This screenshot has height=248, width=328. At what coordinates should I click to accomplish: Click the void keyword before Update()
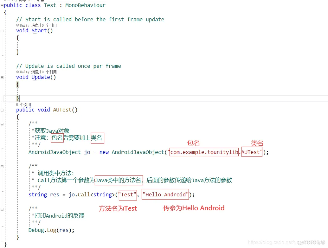coord(22,77)
